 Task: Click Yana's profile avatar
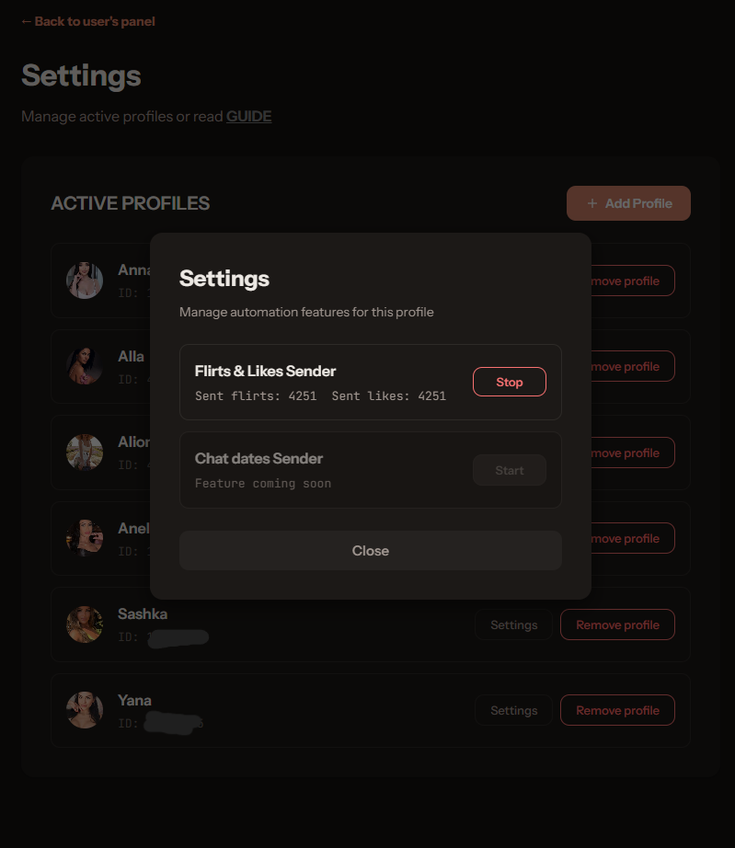tap(84, 710)
